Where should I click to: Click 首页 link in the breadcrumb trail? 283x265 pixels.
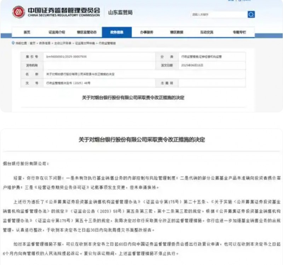[x=33, y=43]
